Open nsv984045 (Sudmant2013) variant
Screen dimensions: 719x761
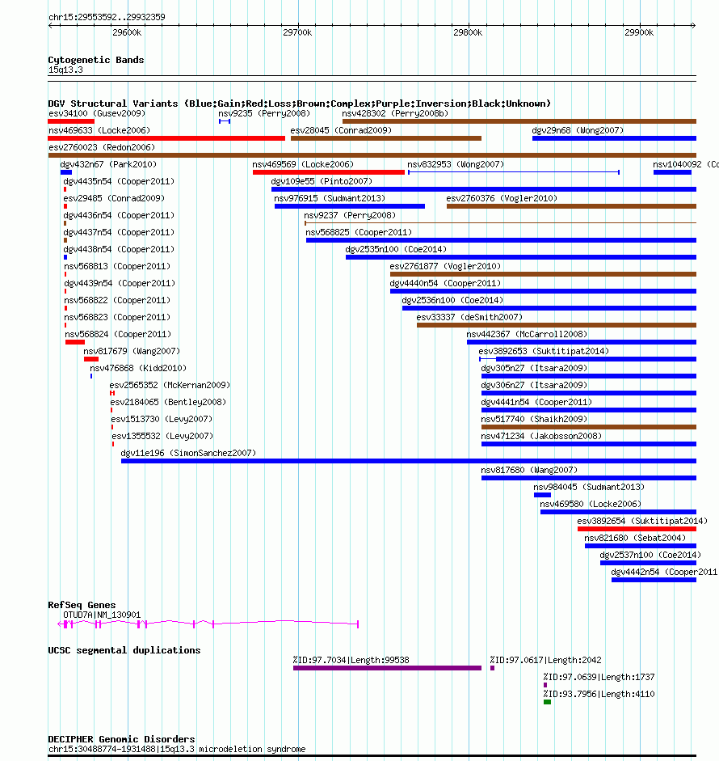(542, 495)
